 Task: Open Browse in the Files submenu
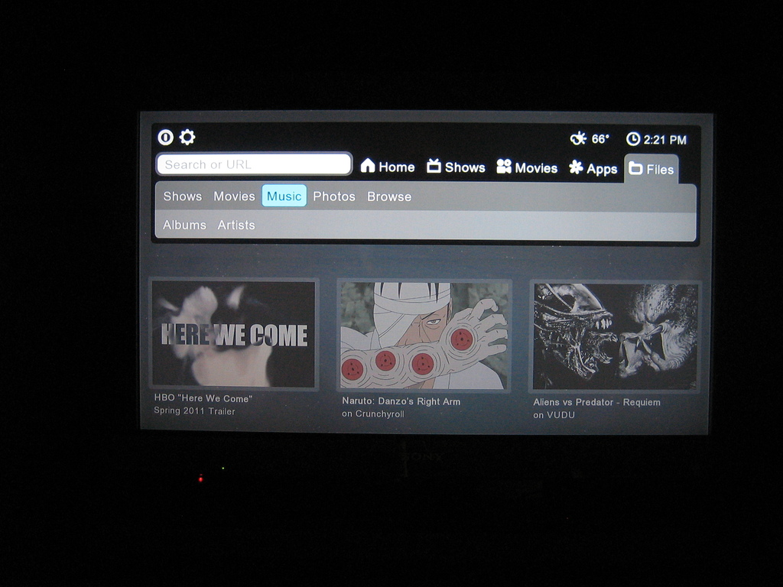pyautogui.click(x=389, y=196)
